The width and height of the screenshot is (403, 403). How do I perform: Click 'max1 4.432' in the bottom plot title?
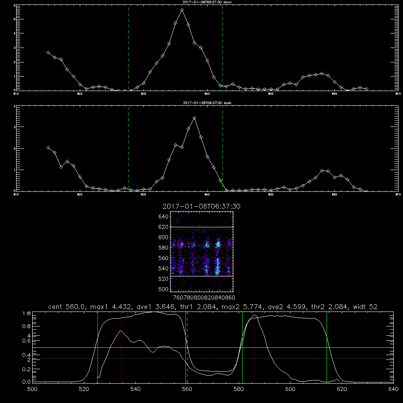110,307
